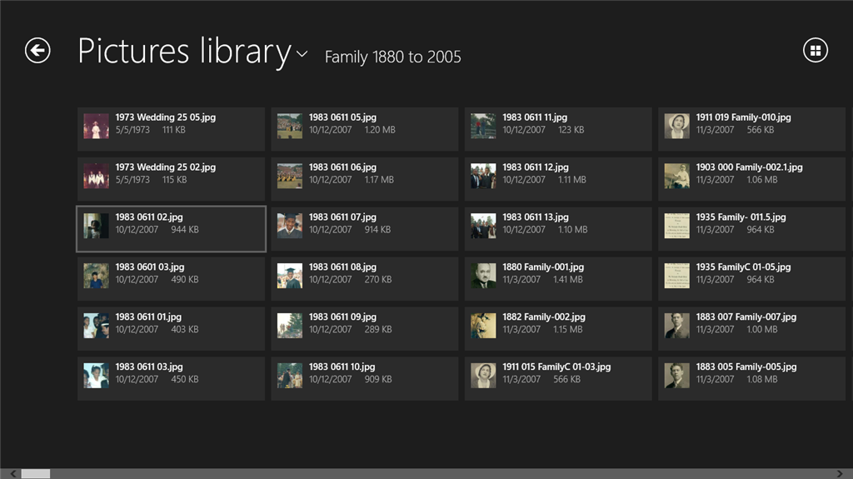Viewport: 853px width, 479px height.
Task: Click file name 1983 0611 05.jpg
Action: click(x=342, y=117)
